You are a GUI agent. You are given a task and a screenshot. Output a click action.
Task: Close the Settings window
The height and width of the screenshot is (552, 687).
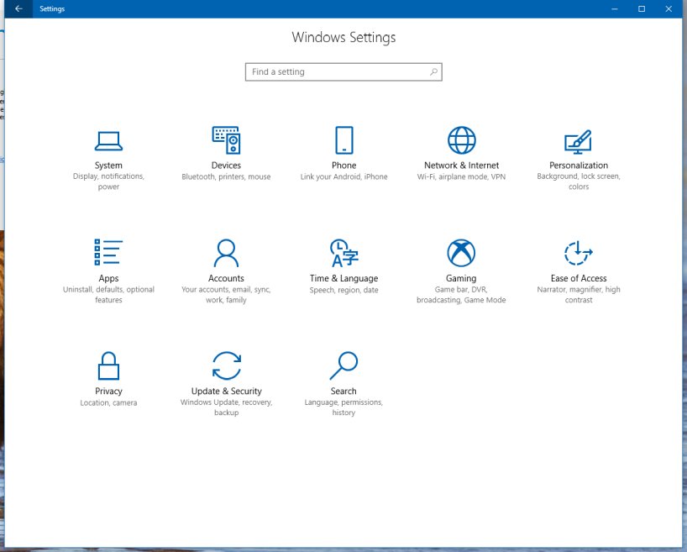[x=669, y=8]
